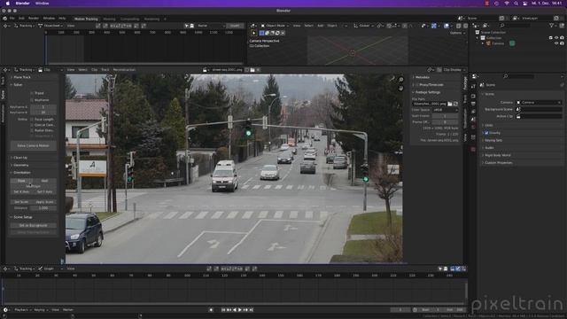Open the Tool properties tab icon
The image size is (567, 319).
[473, 86]
